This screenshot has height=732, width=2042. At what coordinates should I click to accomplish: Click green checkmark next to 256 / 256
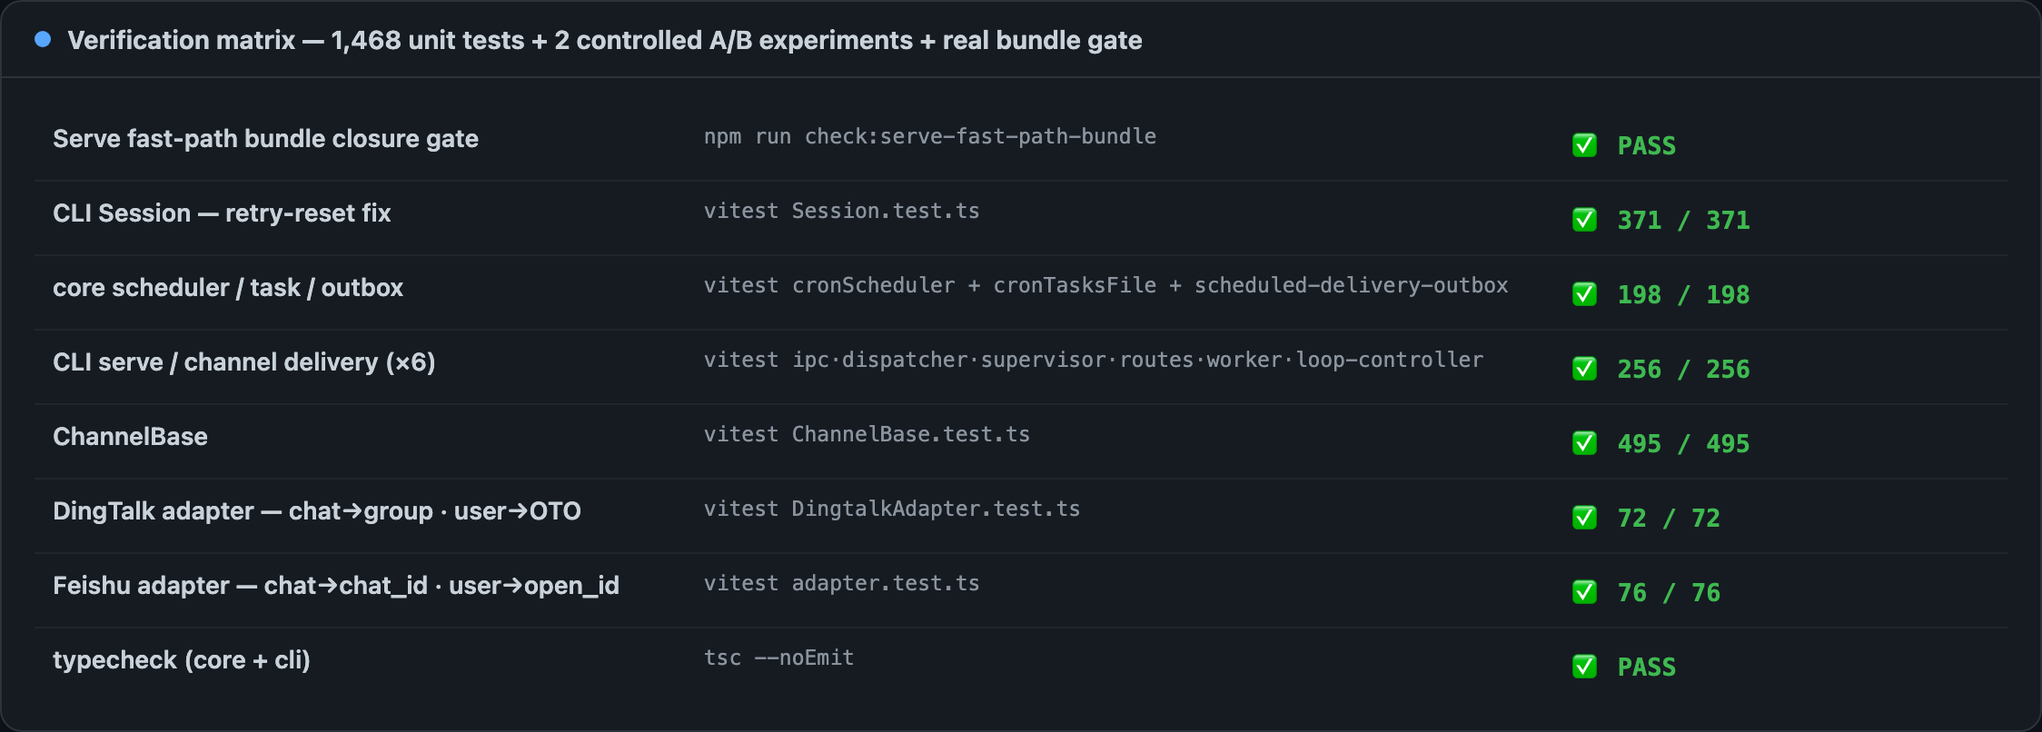[x=1584, y=369]
